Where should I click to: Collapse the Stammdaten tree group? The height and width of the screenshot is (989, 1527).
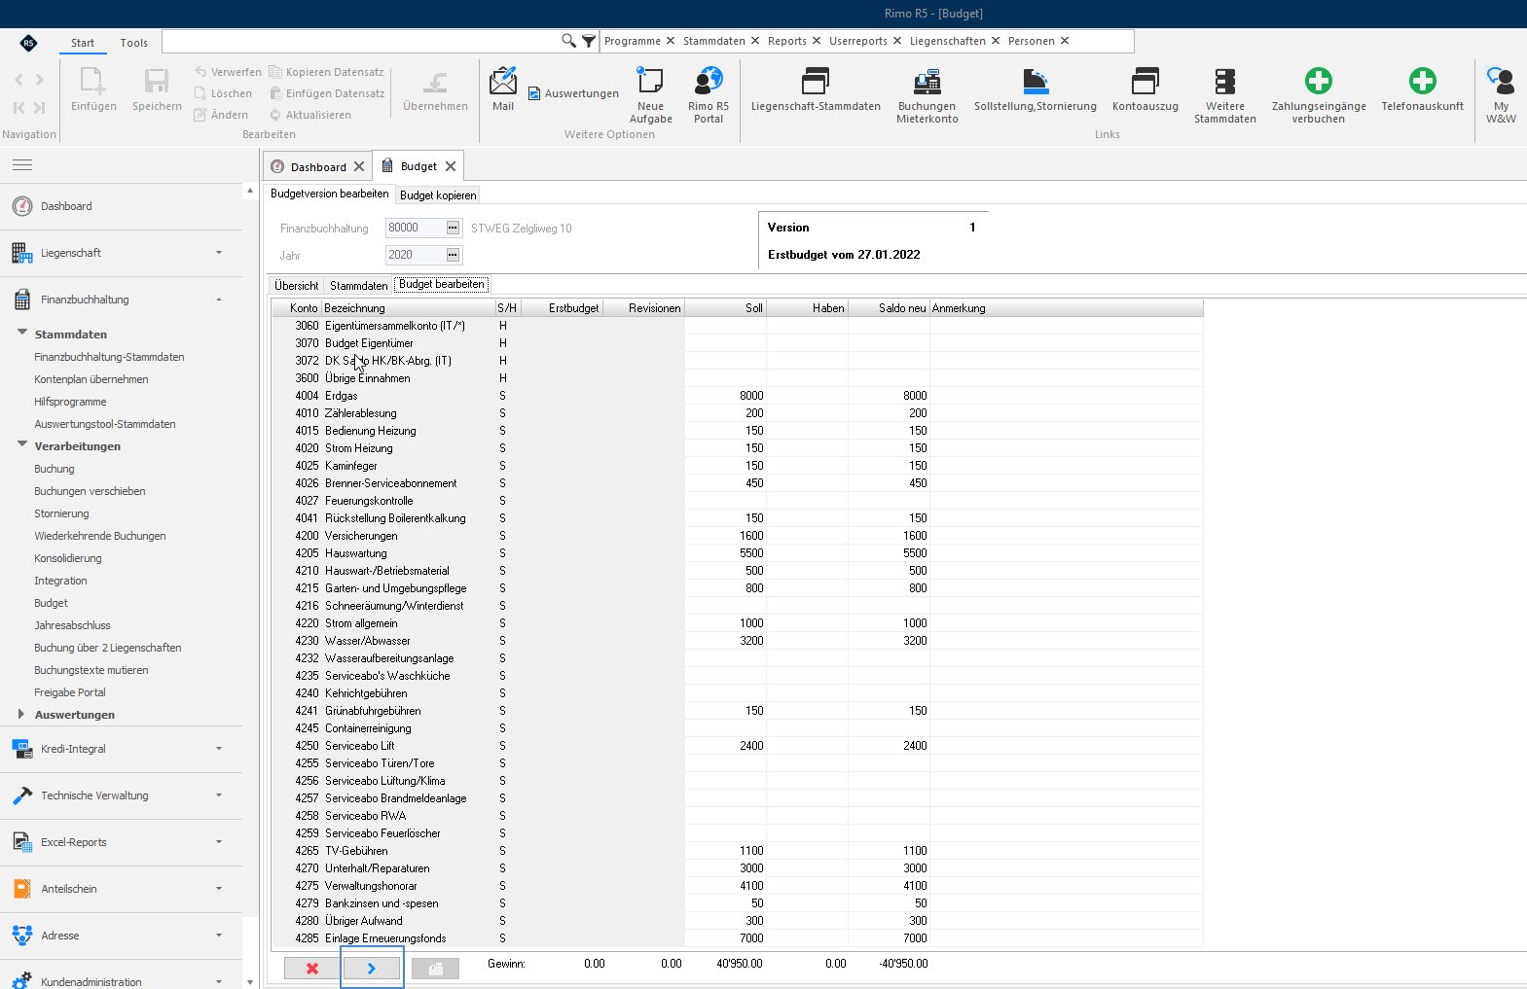coord(21,334)
